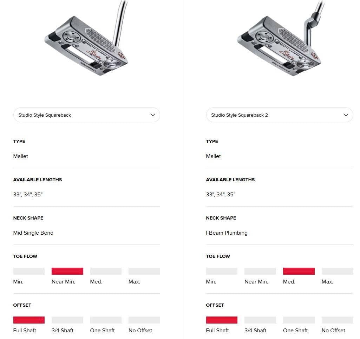Click right putter's Near Min. toe flow bar
The height and width of the screenshot is (339, 360).
(x=260, y=271)
